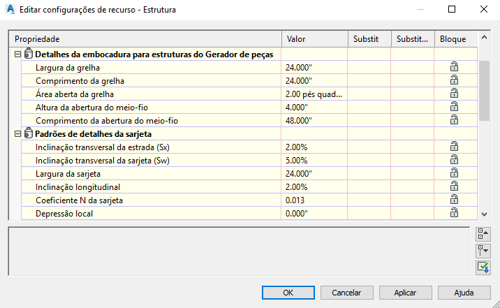Toggle the lock for Coeficiente N da sarjeta
This screenshot has height=308, width=500.
pyautogui.click(x=454, y=200)
